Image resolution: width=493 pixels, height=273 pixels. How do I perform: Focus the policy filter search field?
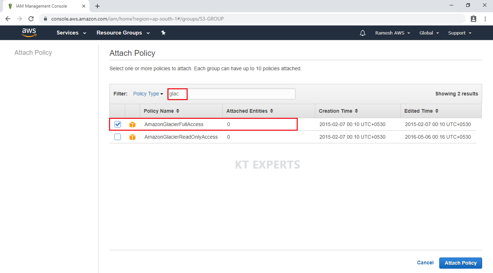click(x=231, y=94)
